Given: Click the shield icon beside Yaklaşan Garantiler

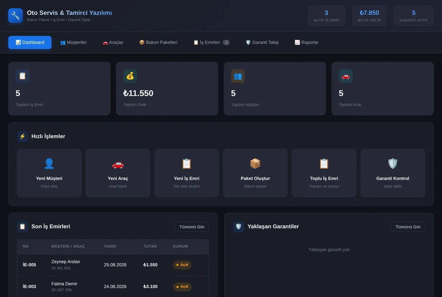Looking at the screenshot, I should (x=239, y=227).
